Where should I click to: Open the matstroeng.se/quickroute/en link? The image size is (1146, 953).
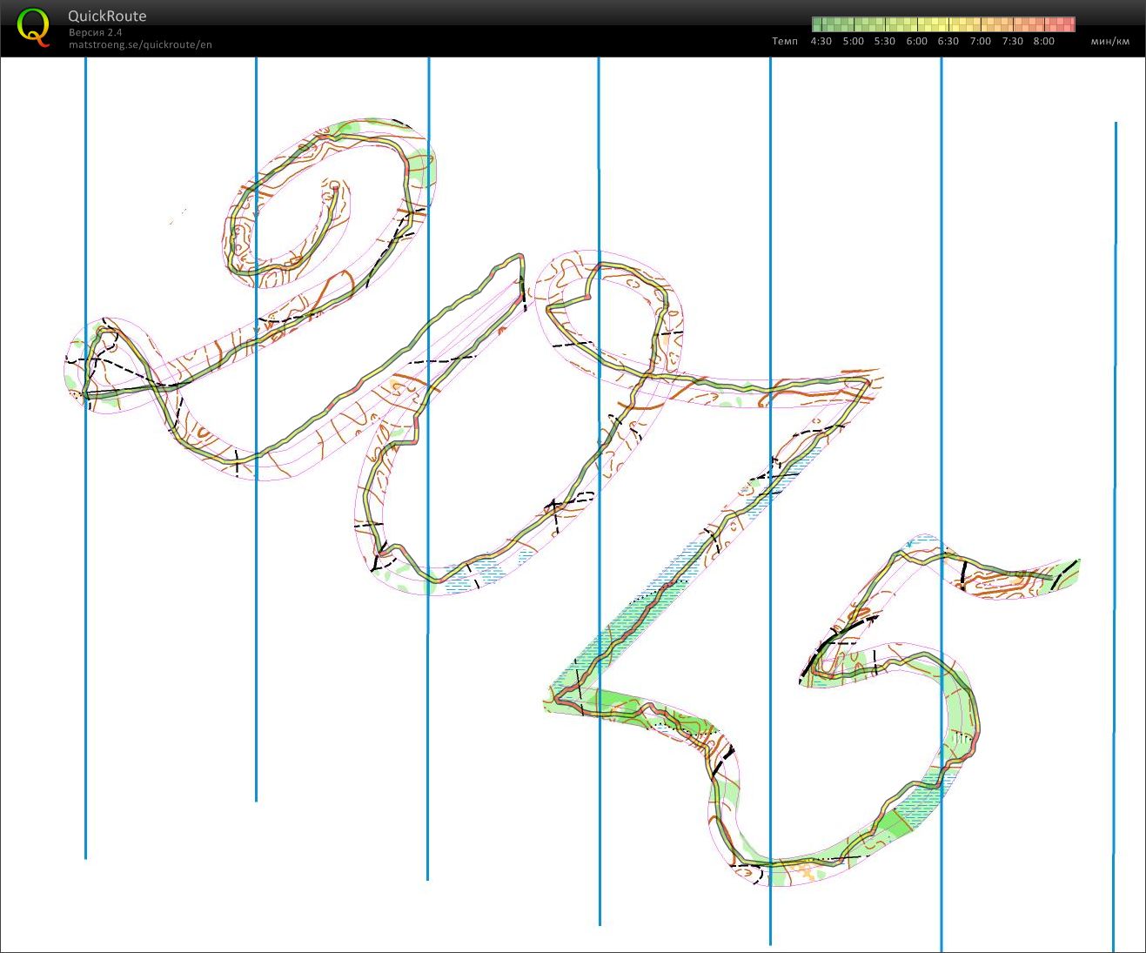(140, 44)
